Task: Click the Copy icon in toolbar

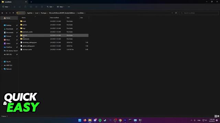Action: click(x=20, y=7)
